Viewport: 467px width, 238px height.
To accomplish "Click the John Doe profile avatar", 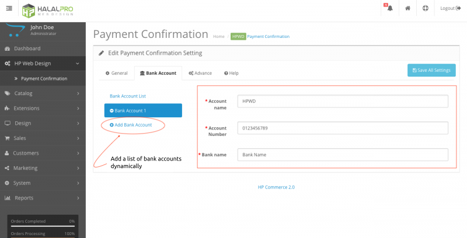I will (x=16, y=30).
